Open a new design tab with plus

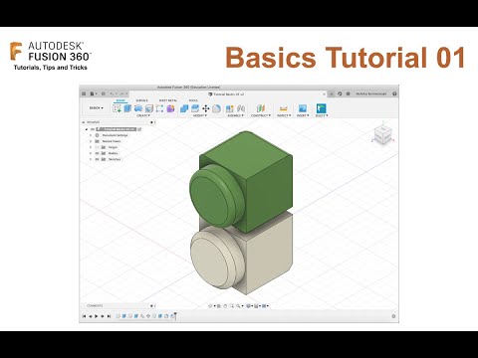tap(332, 93)
